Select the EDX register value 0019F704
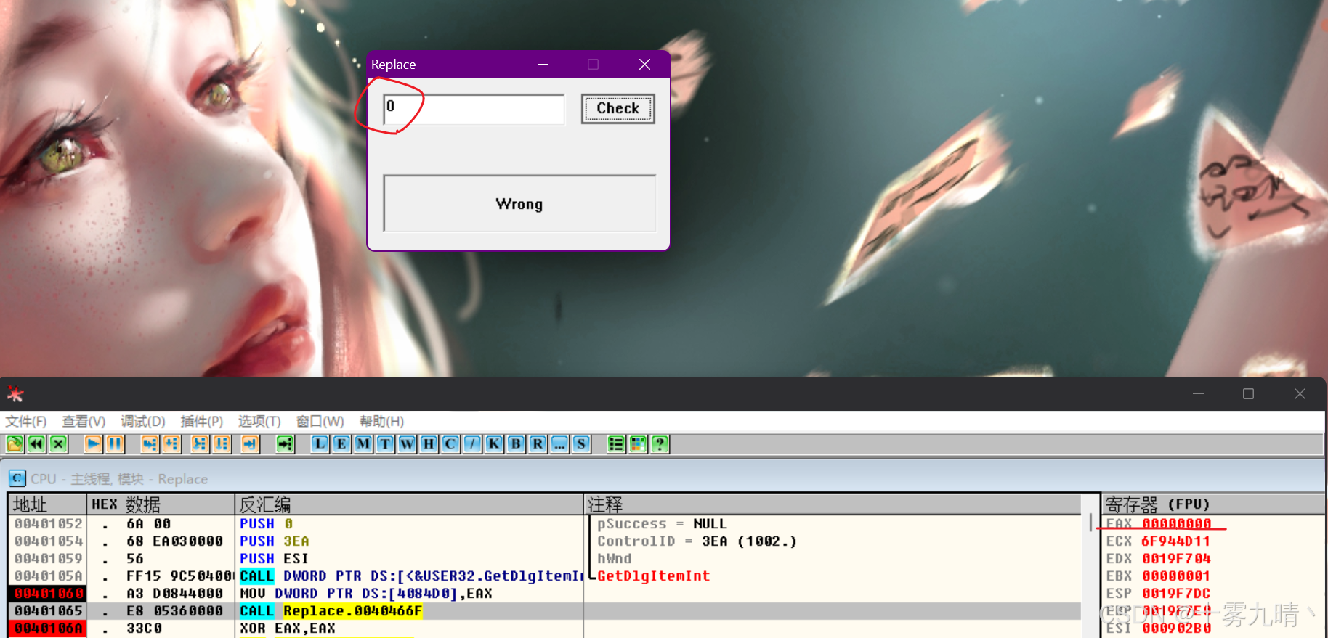 [x=1176, y=559]
